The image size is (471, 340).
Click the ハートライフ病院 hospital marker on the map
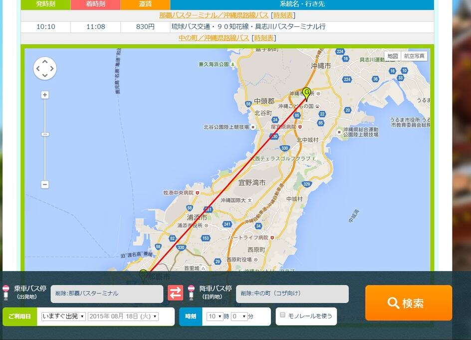(x=272, y=237)
